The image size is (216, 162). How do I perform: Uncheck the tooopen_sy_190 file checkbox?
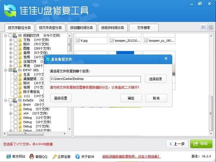pyautogui.click(x=146, y=41)
